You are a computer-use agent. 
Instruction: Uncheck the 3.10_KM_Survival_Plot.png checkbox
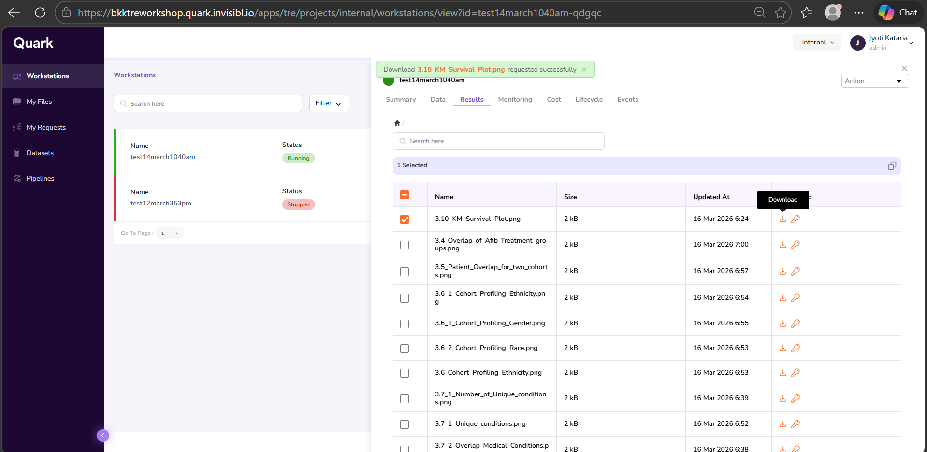(x=405, y=219)
